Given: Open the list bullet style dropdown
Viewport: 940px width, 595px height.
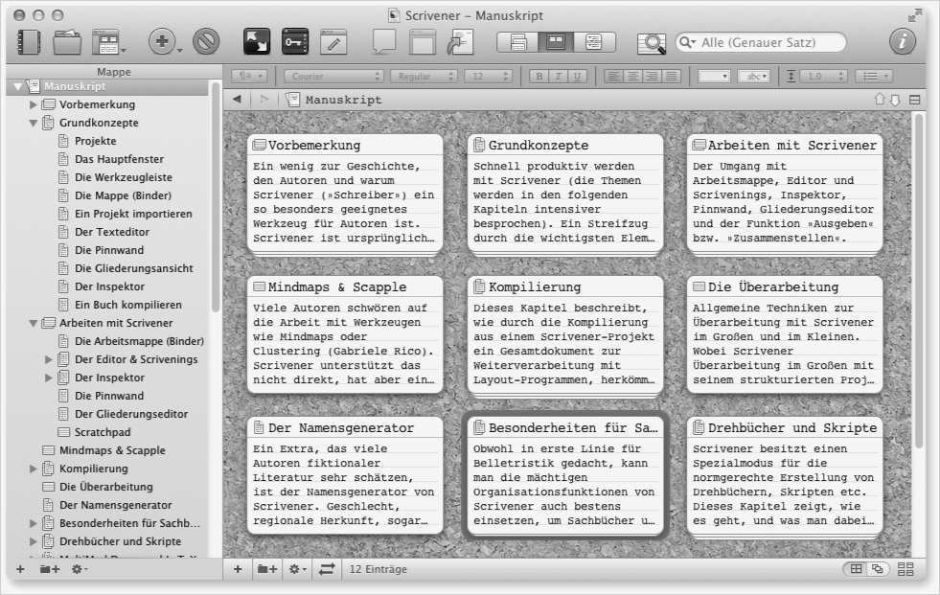Looking at the screenshot, I should point(874,77).
